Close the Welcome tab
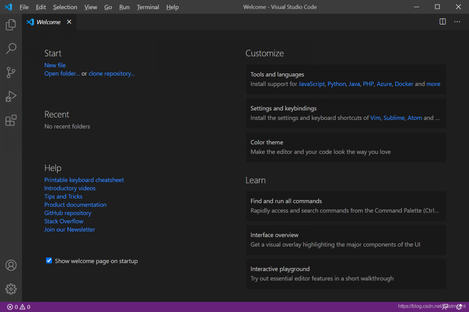The image size is (469, 312). pyautogui.click(x=69, y=22)
